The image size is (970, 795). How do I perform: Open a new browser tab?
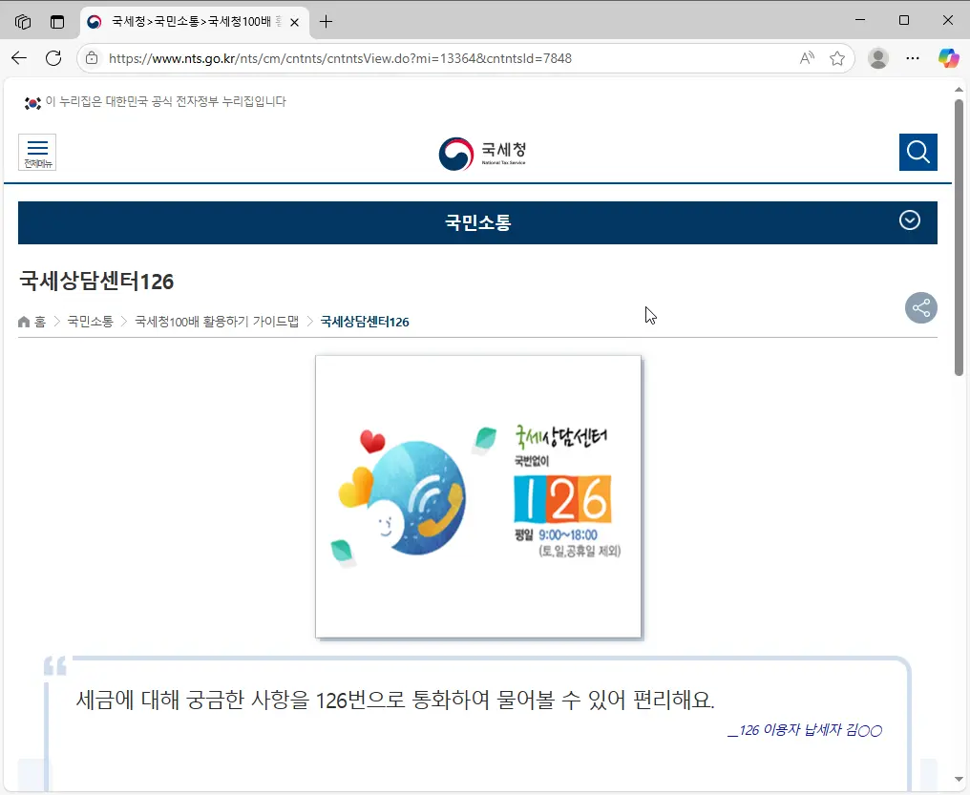click(326, 22)
